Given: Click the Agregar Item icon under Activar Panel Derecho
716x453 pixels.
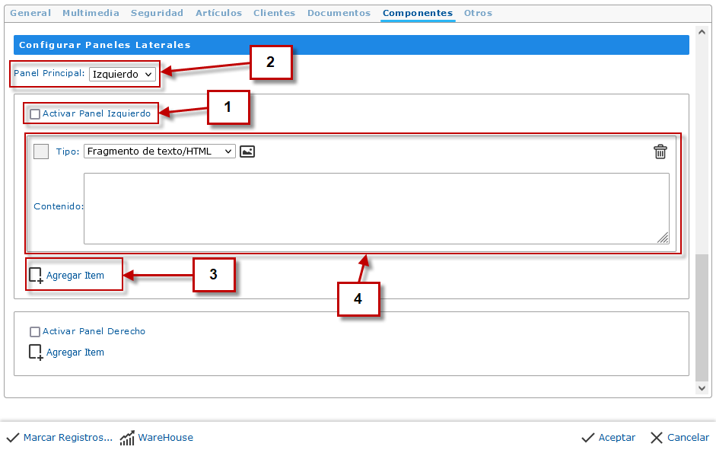Looking at the screenshot, I should [x=36, y=353].
